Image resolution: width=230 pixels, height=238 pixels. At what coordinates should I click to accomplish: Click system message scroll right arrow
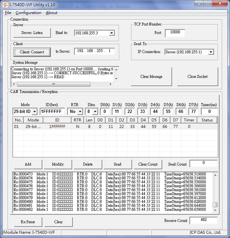110,84
